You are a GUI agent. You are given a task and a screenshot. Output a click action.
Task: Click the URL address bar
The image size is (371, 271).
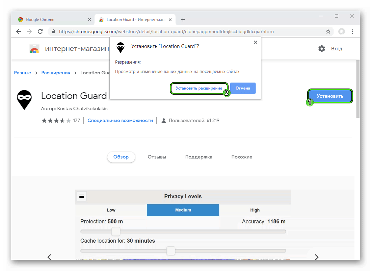[x=191, y=31]
